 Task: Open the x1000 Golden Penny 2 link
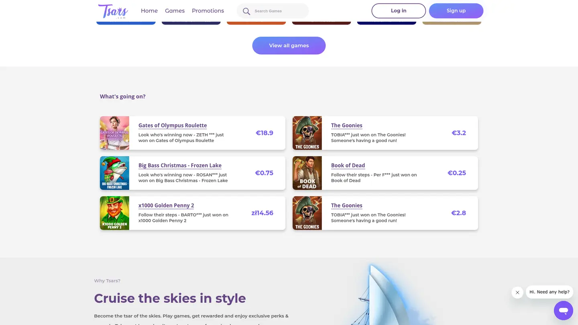pyautogui.click(x=166, y=206)
